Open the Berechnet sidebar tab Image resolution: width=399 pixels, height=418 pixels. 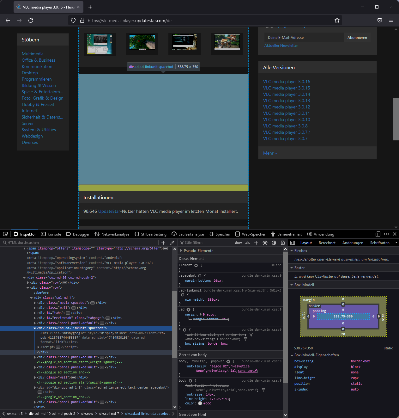[x=327, y=243]
